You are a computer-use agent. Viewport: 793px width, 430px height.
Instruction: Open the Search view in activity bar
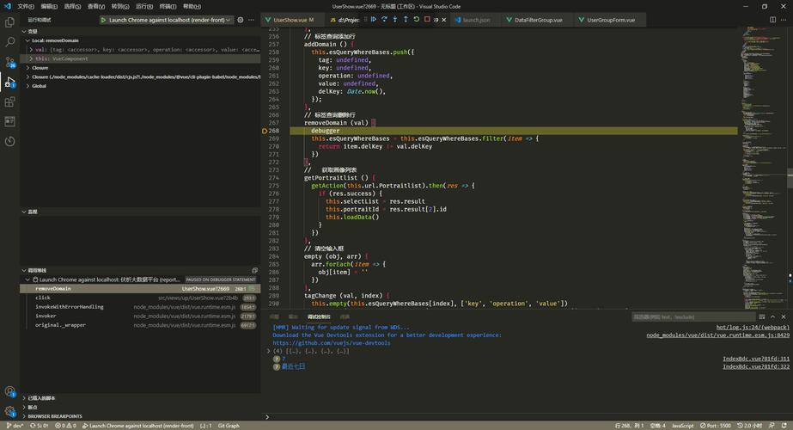pos(9,42)
